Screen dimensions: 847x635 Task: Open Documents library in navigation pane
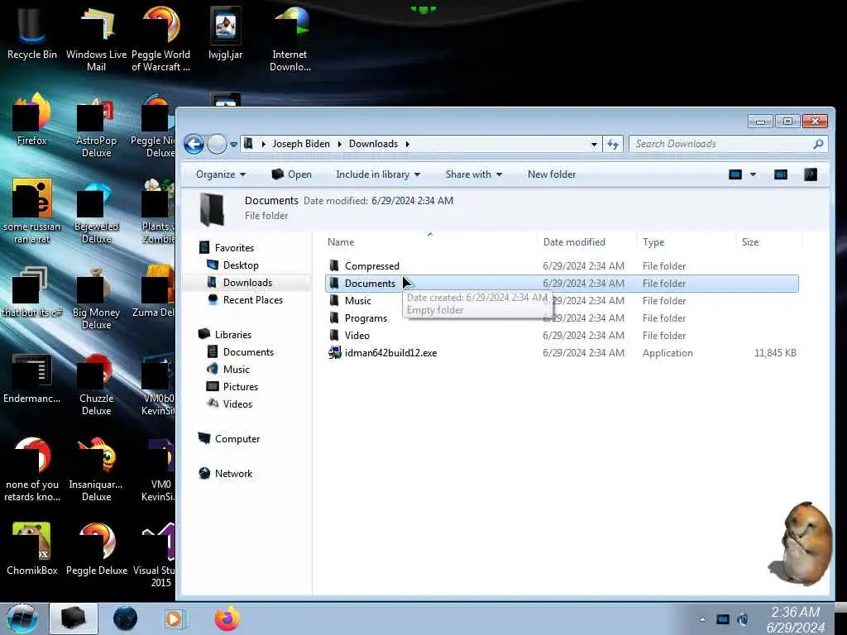248,352
